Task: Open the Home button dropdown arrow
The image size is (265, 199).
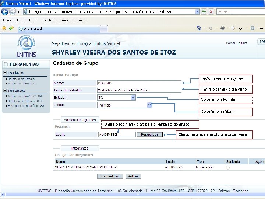Action: 204,28
